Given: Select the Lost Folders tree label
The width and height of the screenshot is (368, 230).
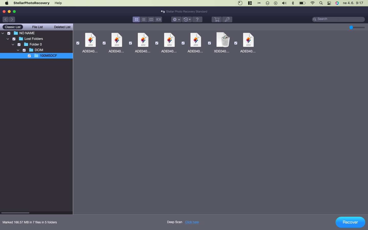Looking at the screenshot, I should point(34,39).
